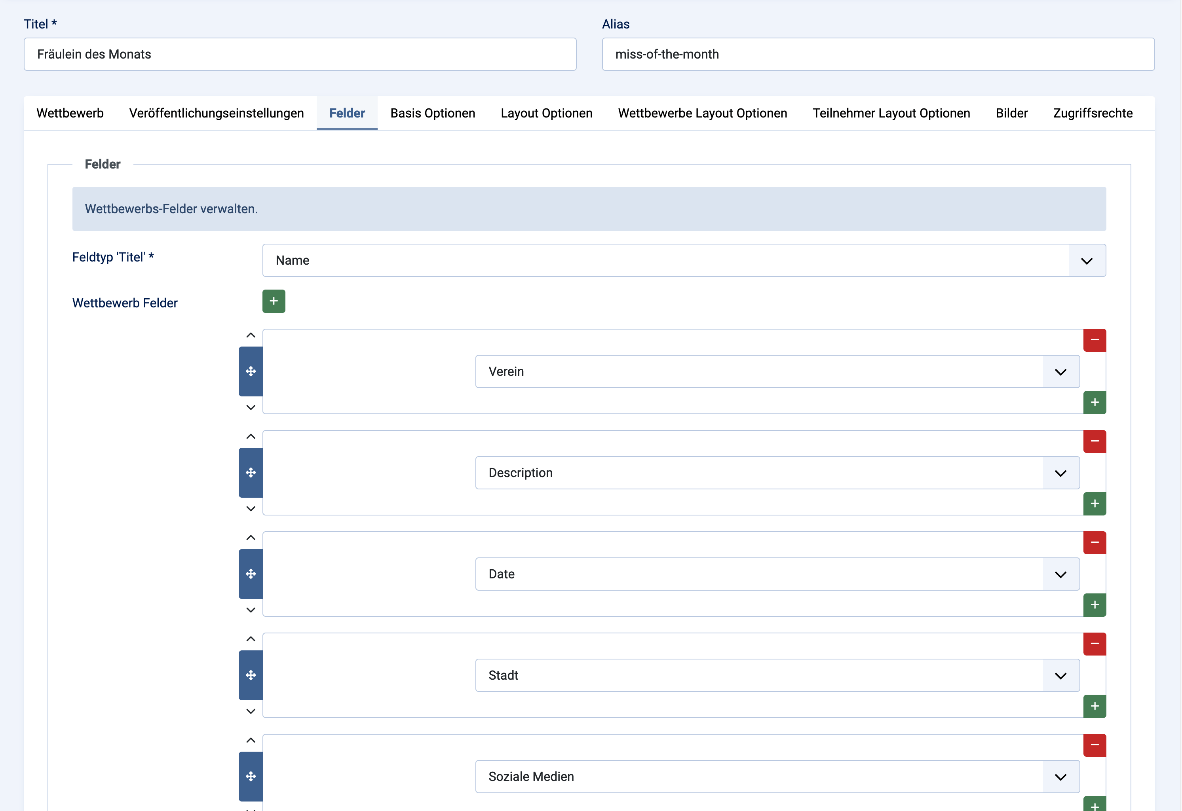Image resolution: width=1182 pixels, height=811 pixels.
Task: Open the Verein field dropdown
Action: [777, 371]
